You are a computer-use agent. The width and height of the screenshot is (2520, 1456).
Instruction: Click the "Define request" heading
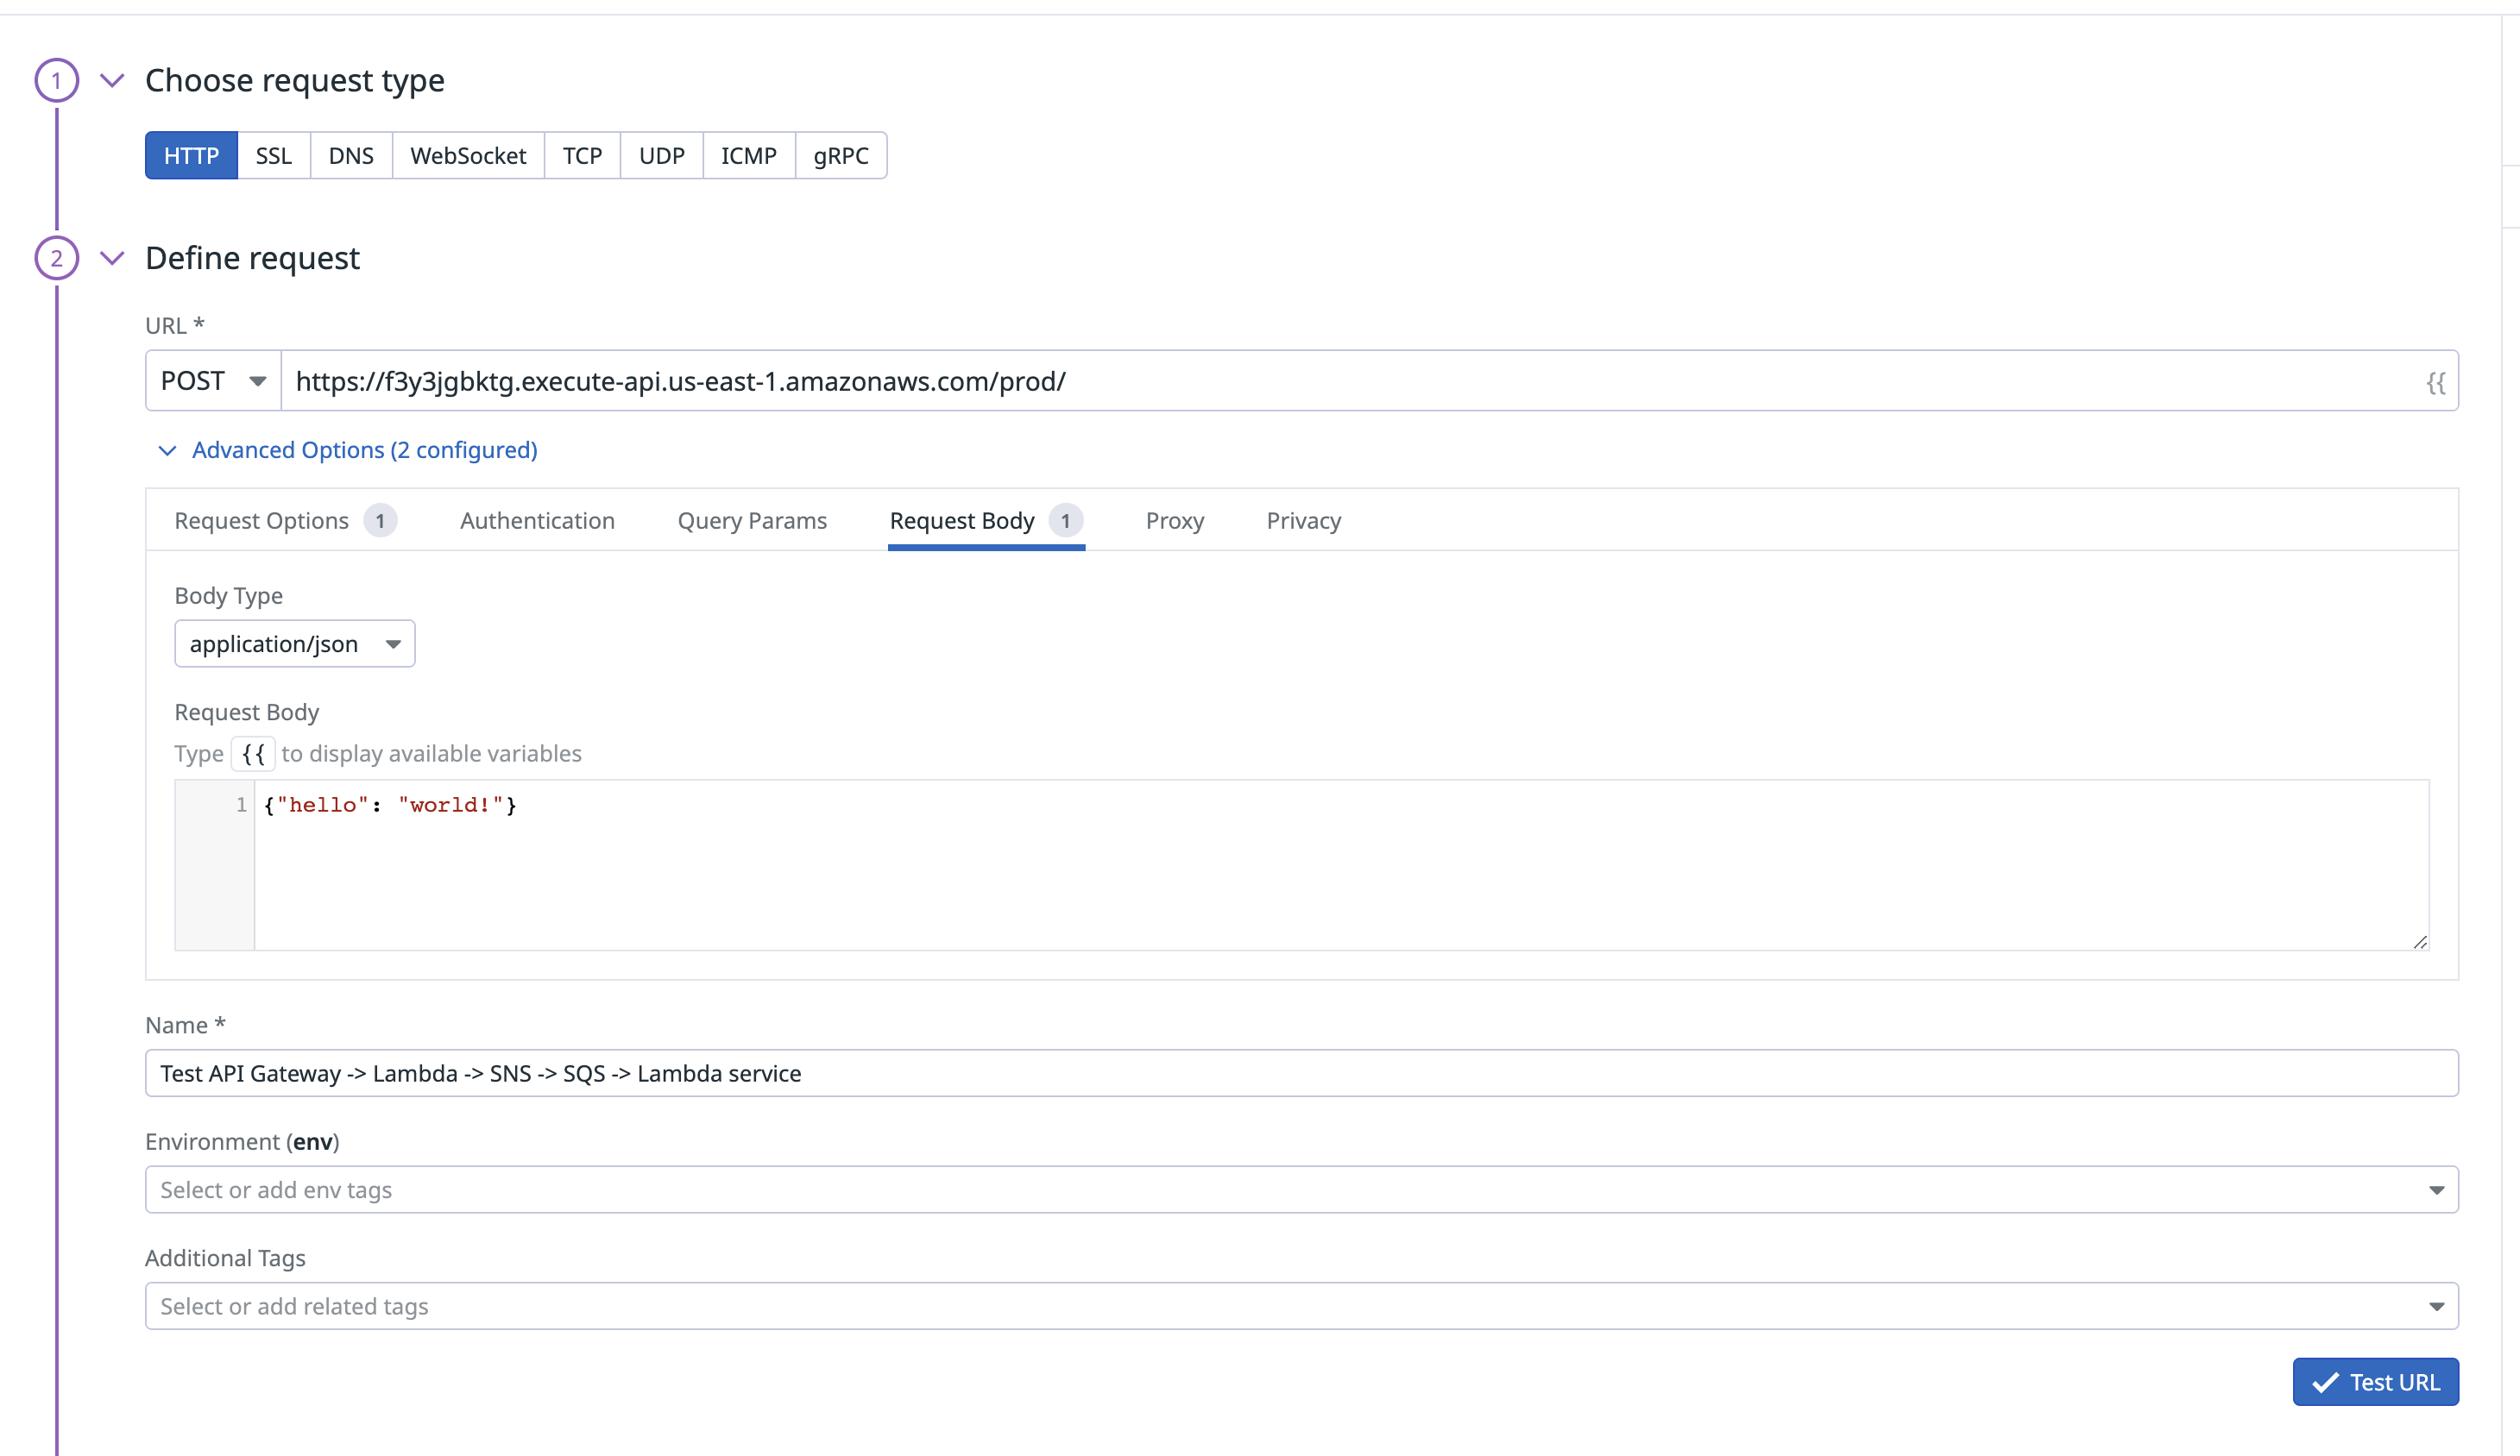click(252, 258)
